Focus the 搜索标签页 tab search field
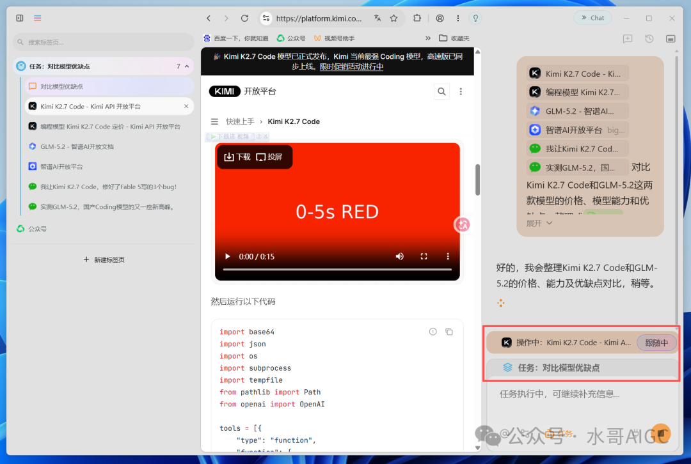This screenshot has height=464, width=691. (104, 42)
